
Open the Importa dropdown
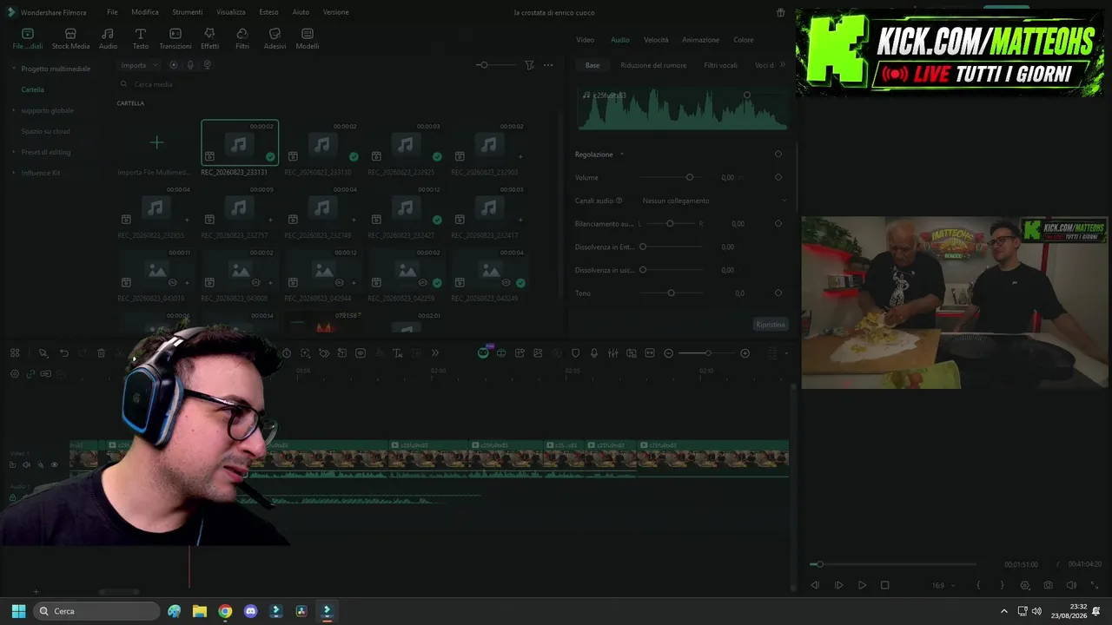[139, 65]
